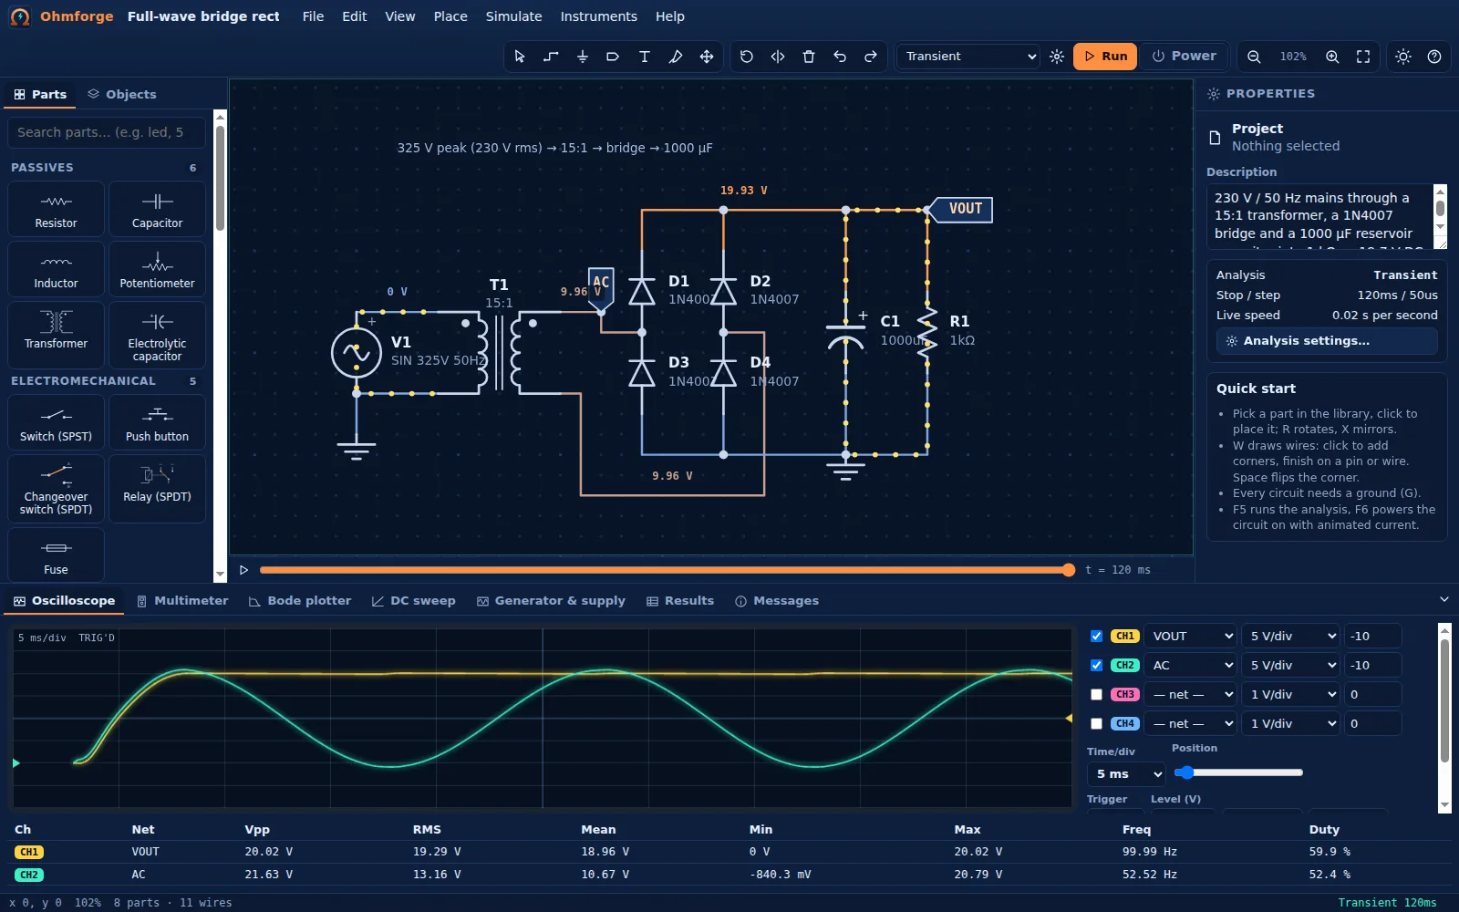
Task: Switch to the Objects tab
Action: pos(122,94)
